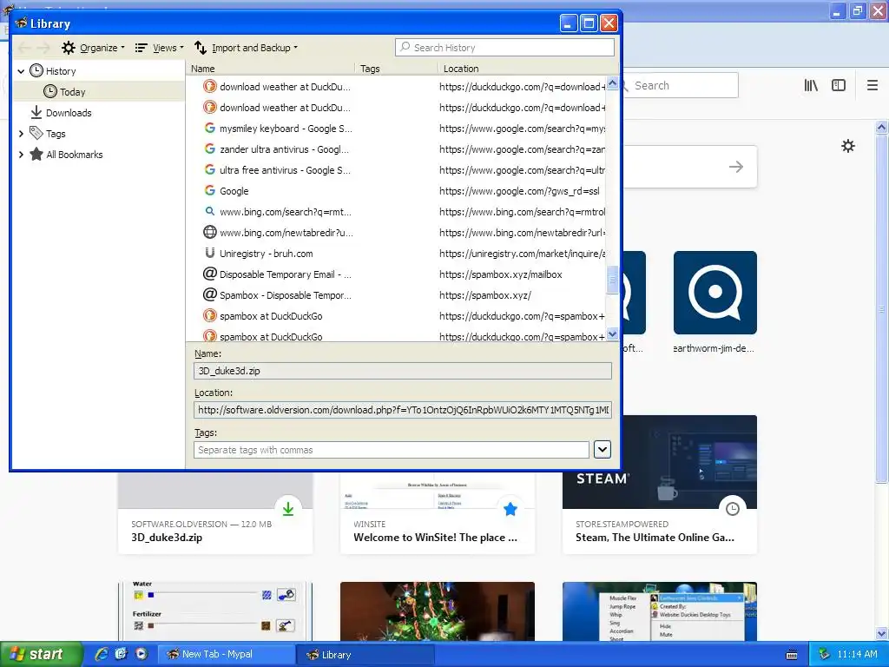Screen dimensions: 889x667
Task: Open the tags selector dropdown arrow
Action: pyautogui.click(x=603, y=450)
